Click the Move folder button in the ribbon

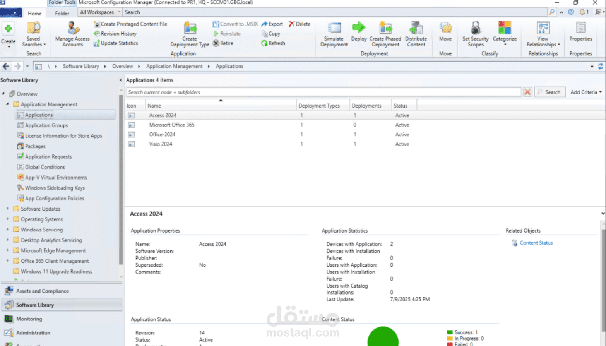[x=445, y=32]
